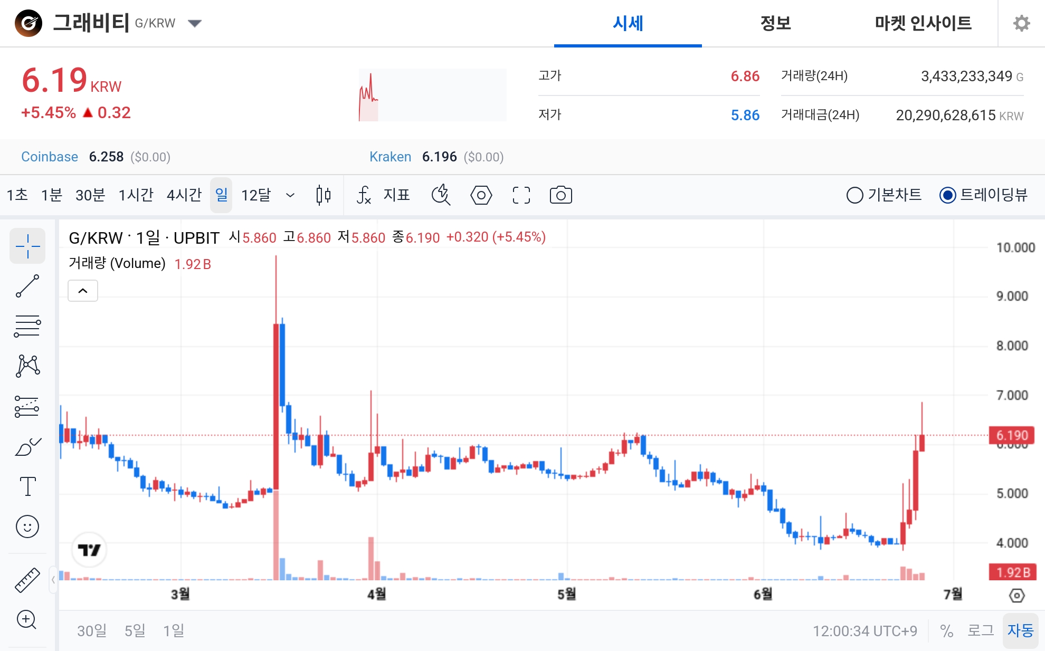
Task: Select the ruler measure tool
Action: point(27,580)
